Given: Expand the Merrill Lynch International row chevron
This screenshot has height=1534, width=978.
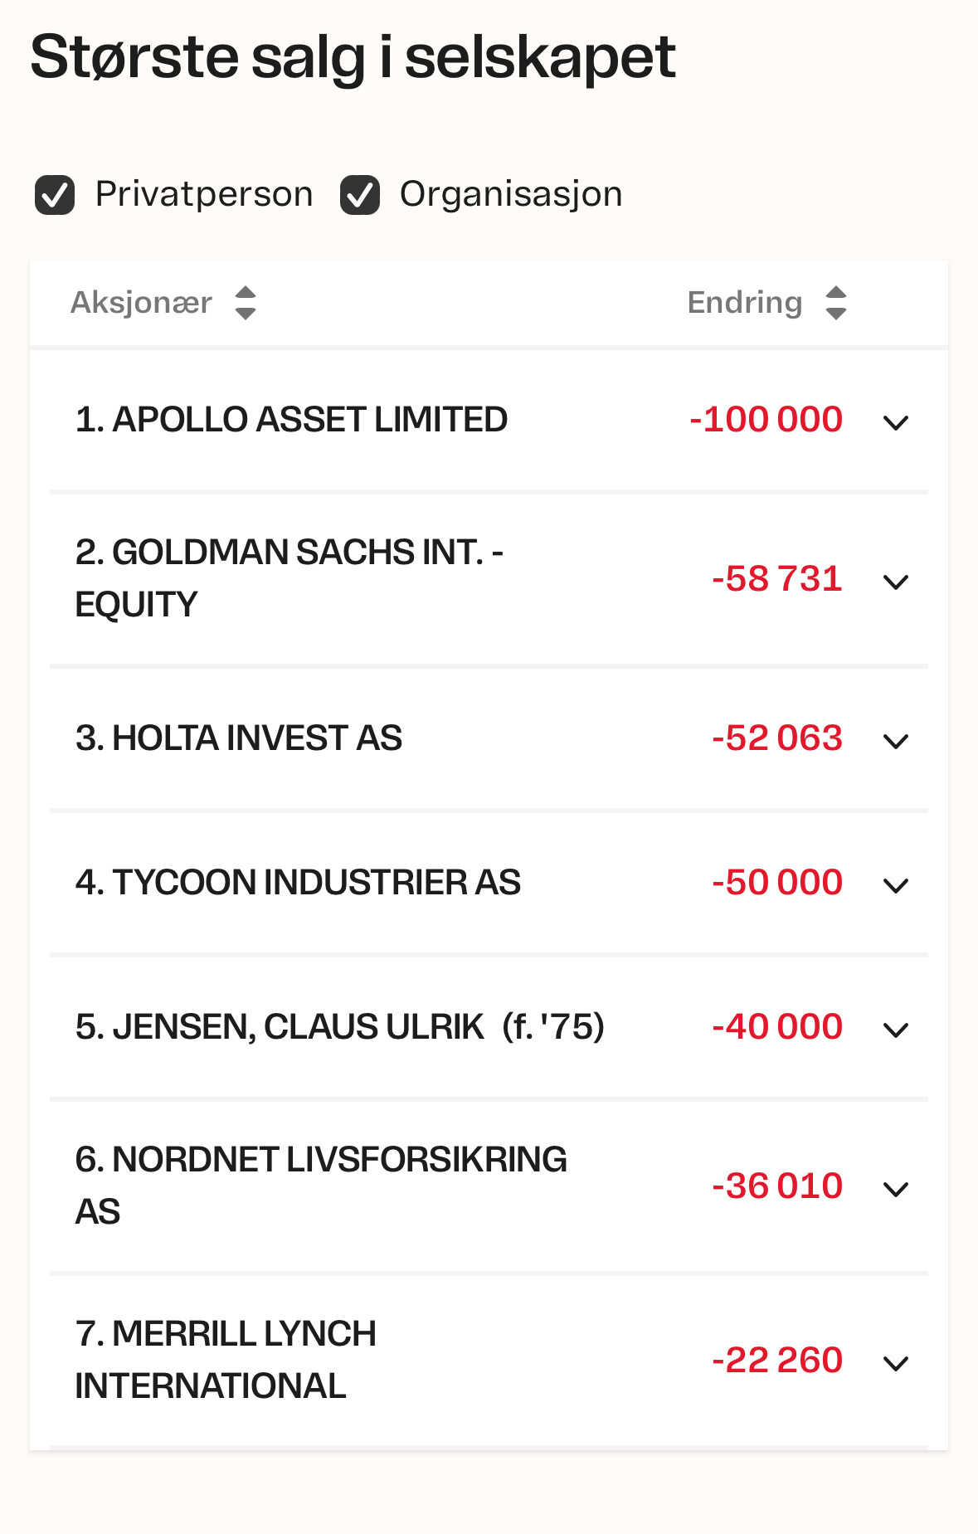Looking at the screenshot, I should pyautogui.click(x=896, y=1364).
